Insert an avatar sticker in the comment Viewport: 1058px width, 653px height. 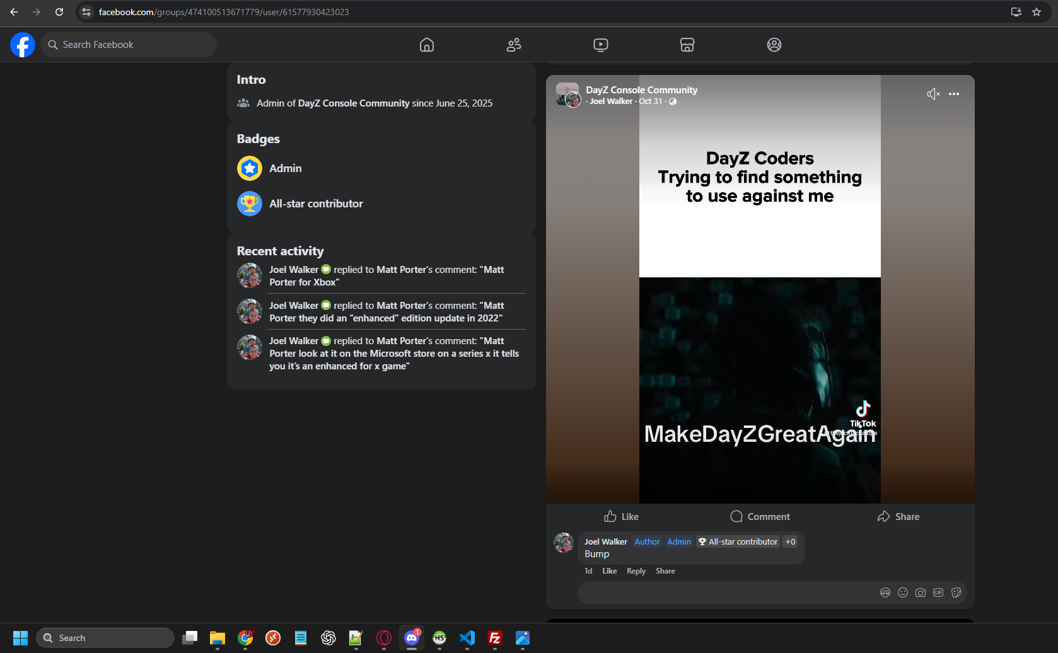click(885, 592)
